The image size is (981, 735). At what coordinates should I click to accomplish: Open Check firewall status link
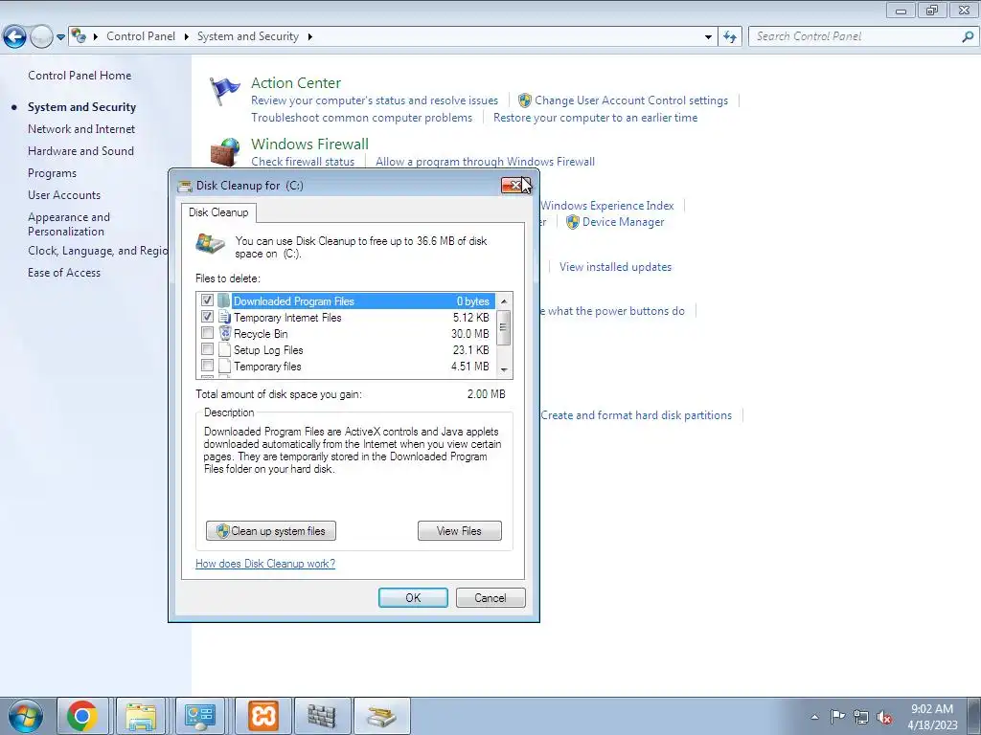pos(303,162)
